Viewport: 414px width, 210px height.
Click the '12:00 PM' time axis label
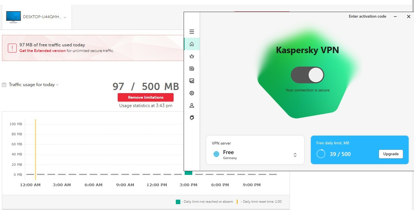[x=157, y=185]
